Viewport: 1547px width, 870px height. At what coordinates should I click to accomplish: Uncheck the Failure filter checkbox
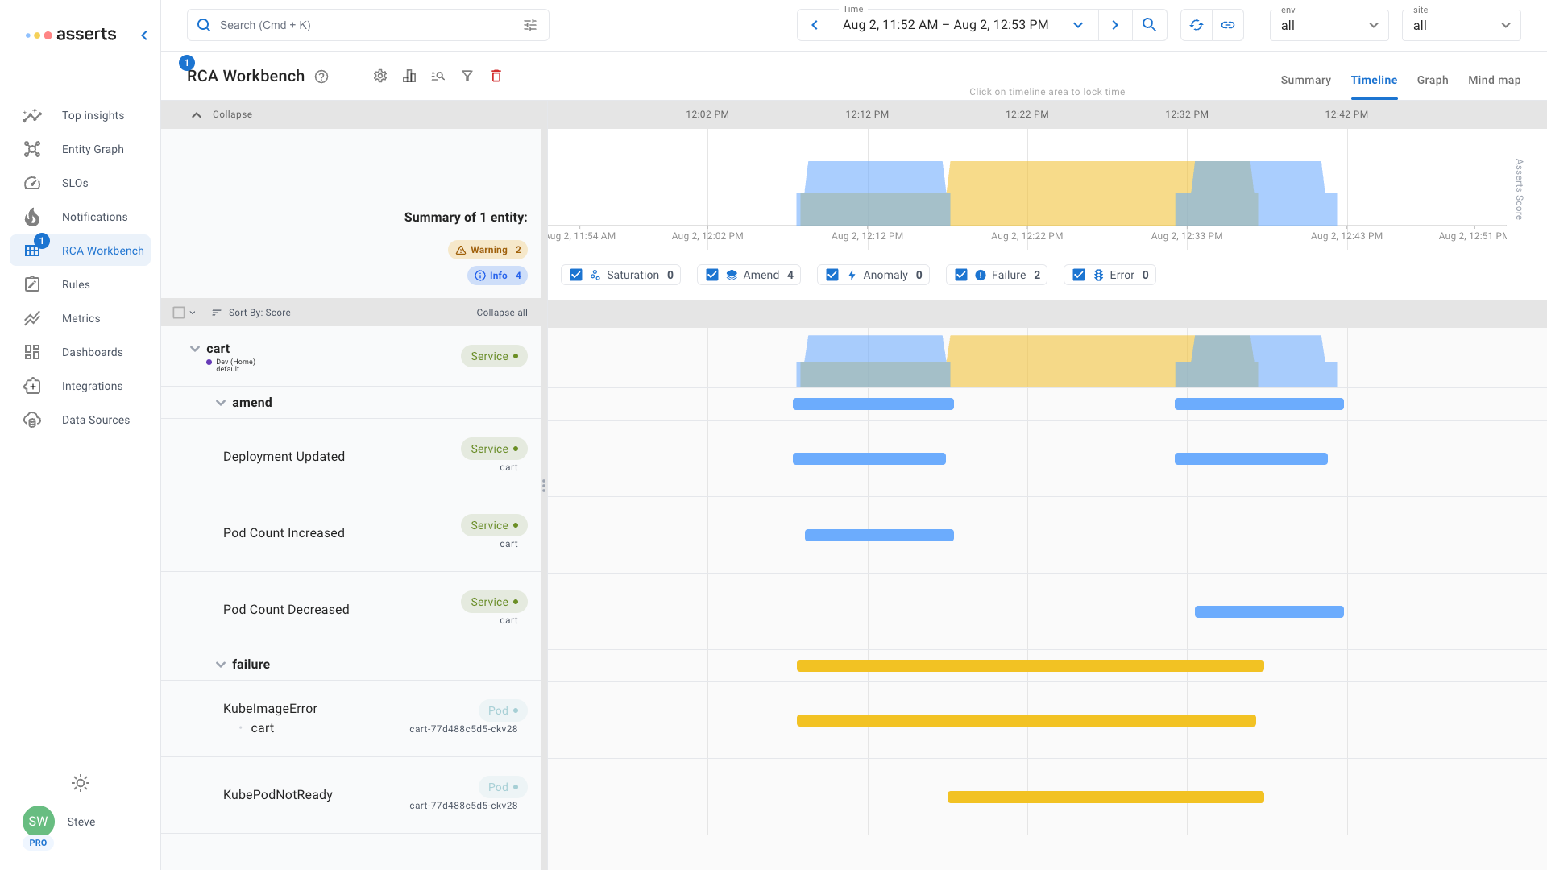(x=961, y=275)
